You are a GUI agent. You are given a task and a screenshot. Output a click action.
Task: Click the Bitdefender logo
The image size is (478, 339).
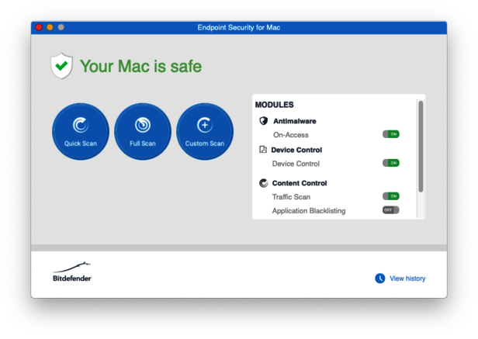pyautogui.click(x=72, y=272)
